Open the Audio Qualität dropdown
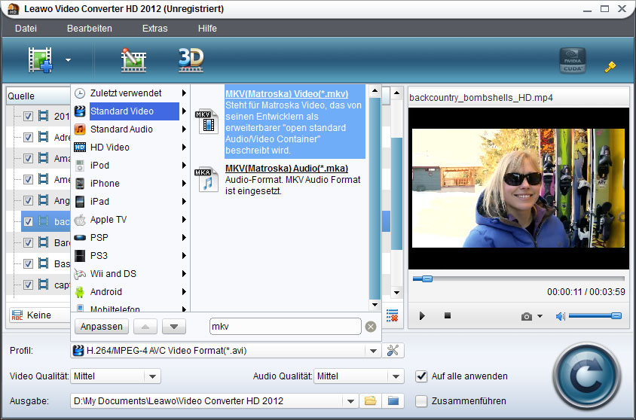636x420 pixels. [396, 376]
